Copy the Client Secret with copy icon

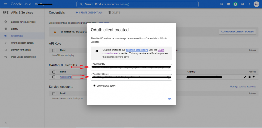pyautogui.click(x=169, y=77)
